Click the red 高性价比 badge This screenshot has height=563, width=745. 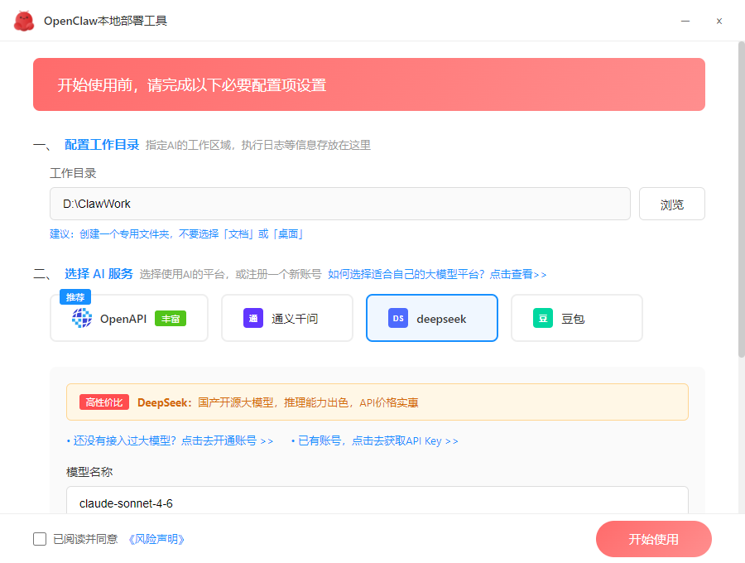[104, 402]
